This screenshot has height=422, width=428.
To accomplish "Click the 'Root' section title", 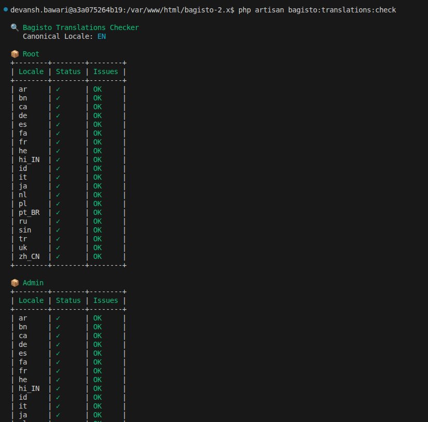I will [x=31, y=54].
